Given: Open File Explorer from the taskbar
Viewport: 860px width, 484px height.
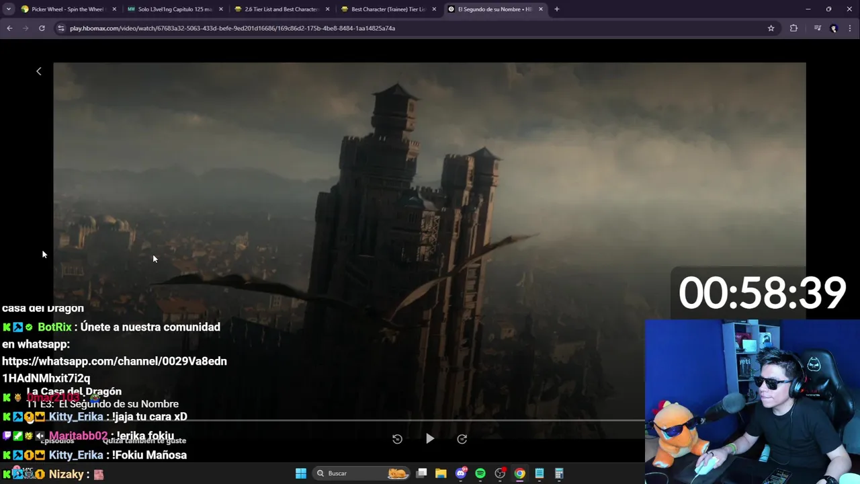Looking at the screenshot, I should click(x=441, y=473).
